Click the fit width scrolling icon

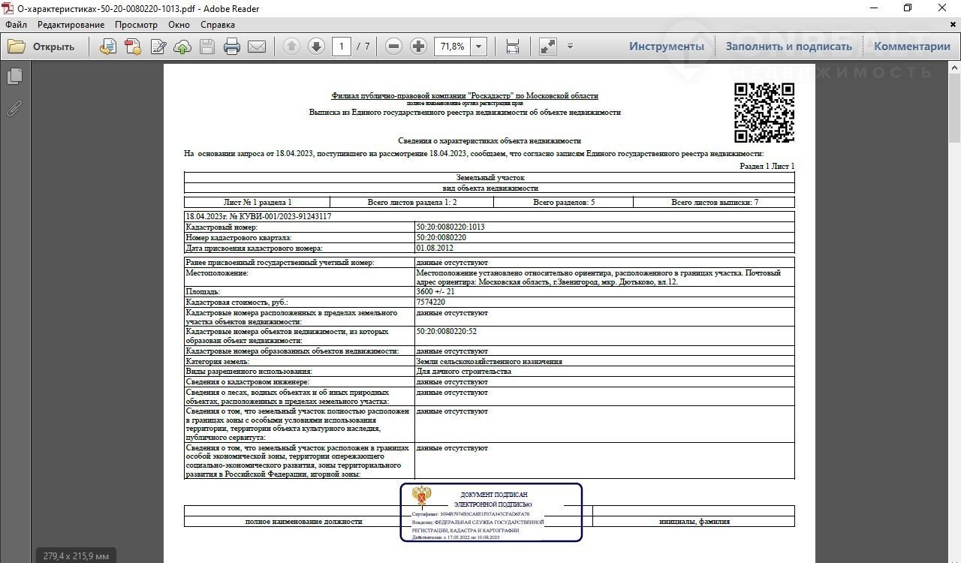[x=513, y=47]
